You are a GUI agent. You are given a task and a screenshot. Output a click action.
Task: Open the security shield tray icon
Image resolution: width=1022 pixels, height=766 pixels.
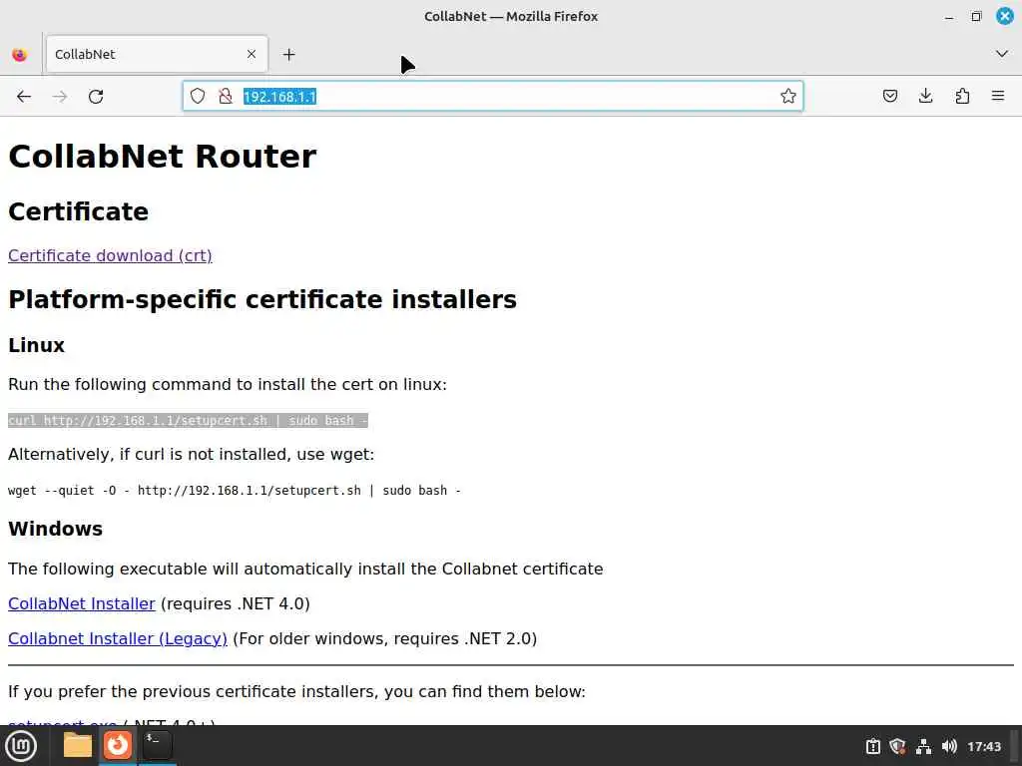coord(897,746)
